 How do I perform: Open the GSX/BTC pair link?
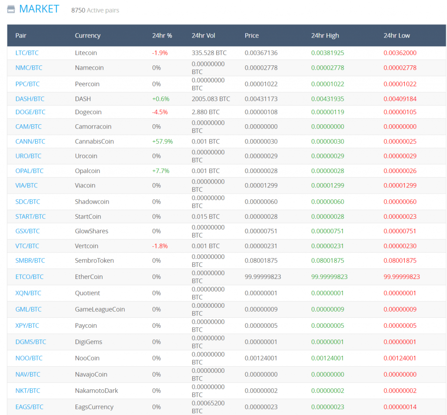(x=28, y=231)
